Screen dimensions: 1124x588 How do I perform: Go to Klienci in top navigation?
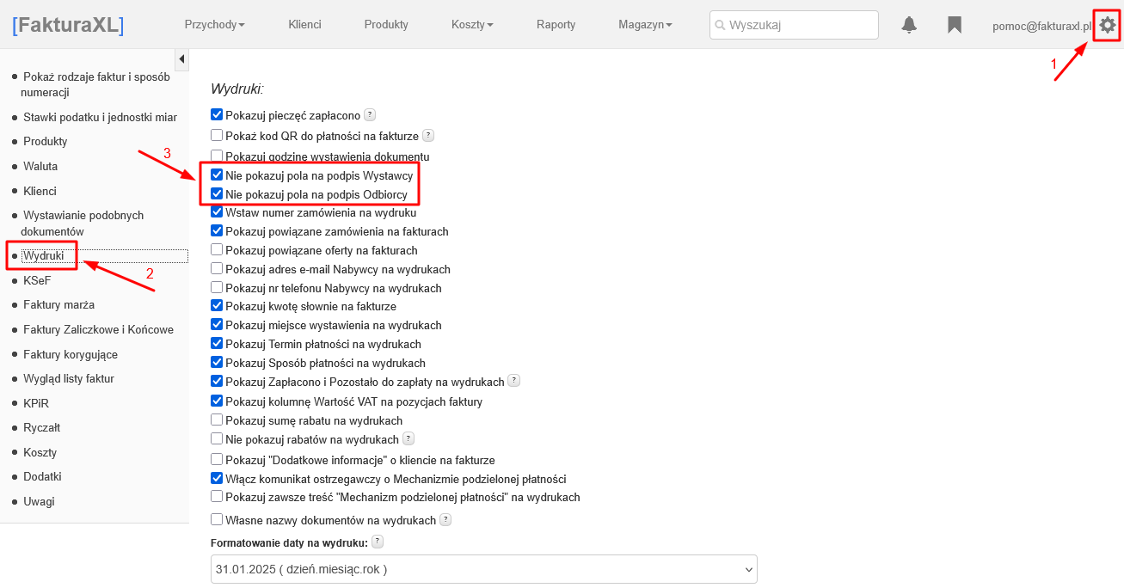click(x=304, y=25)
